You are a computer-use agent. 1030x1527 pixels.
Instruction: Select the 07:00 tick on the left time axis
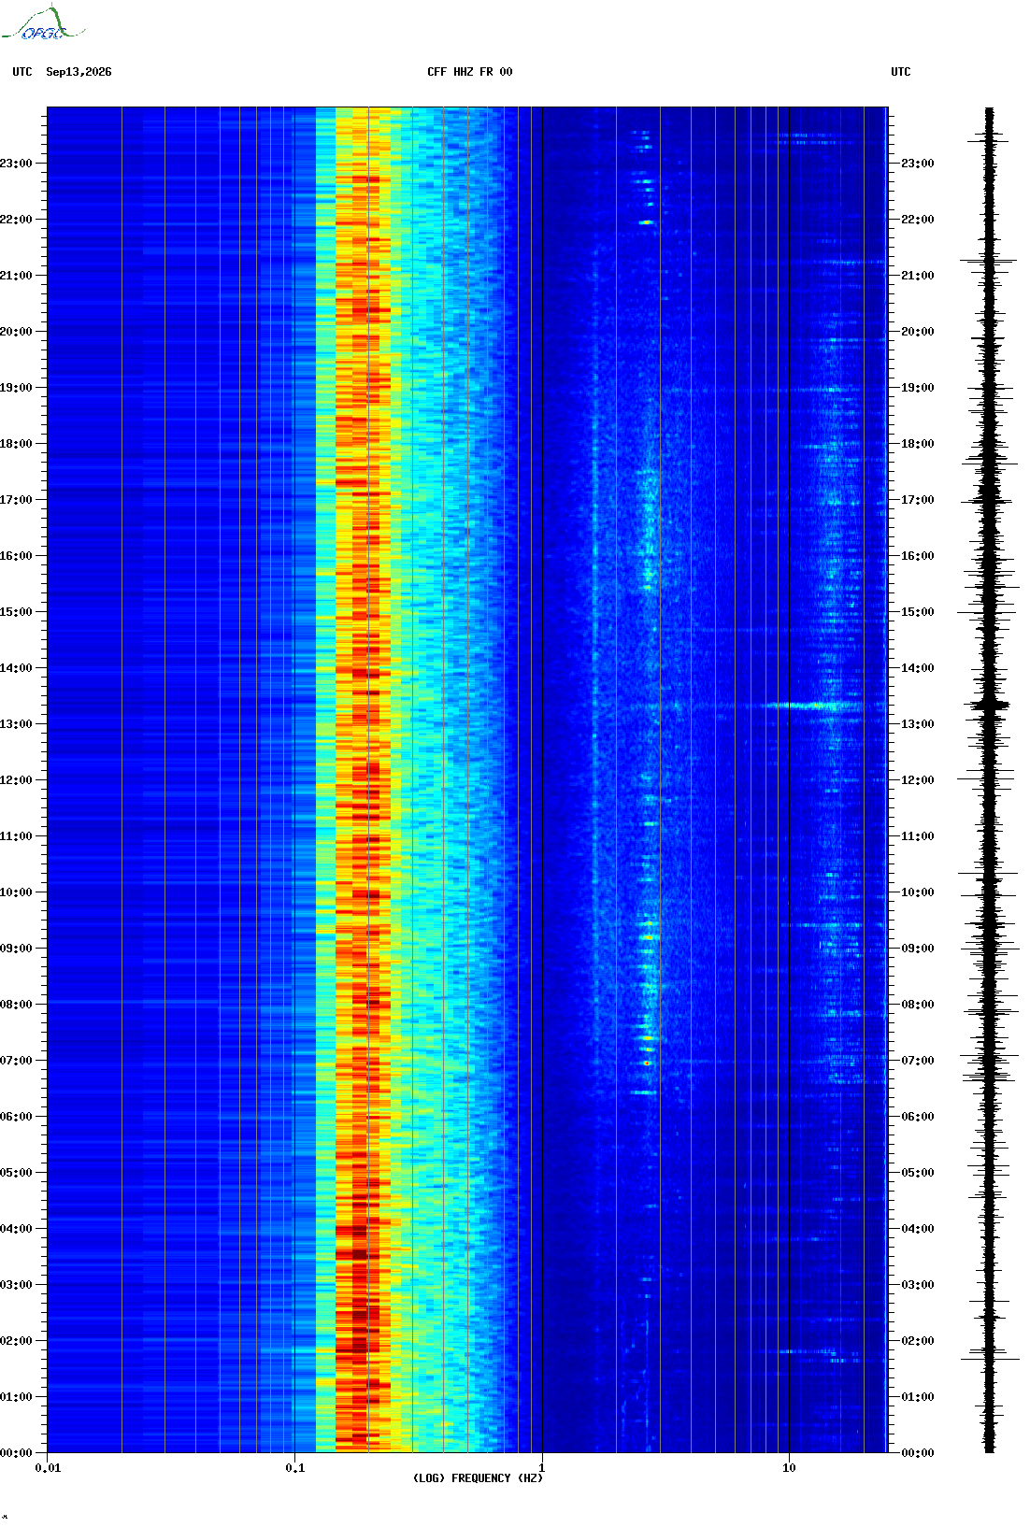coord(16,1061)
